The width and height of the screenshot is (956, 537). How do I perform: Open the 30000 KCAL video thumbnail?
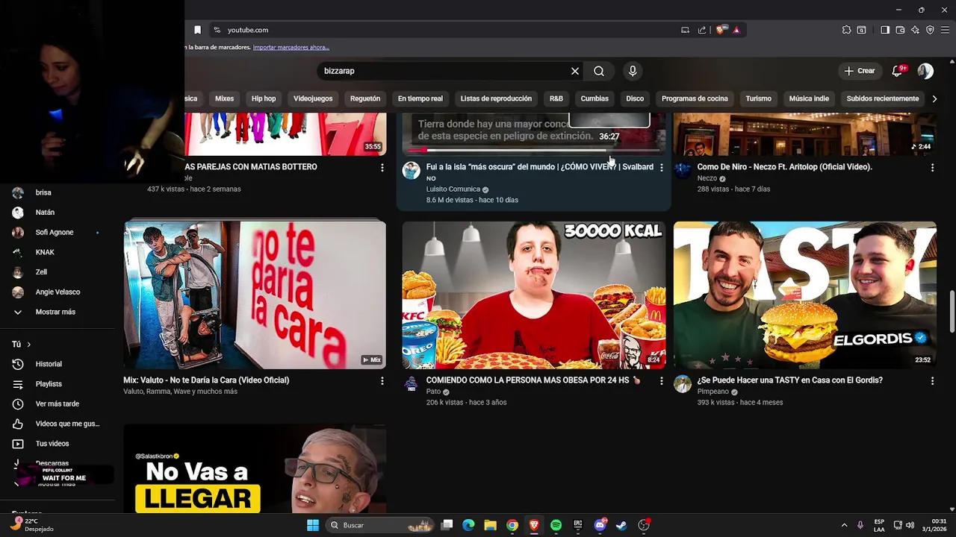[x=533, y=295]
